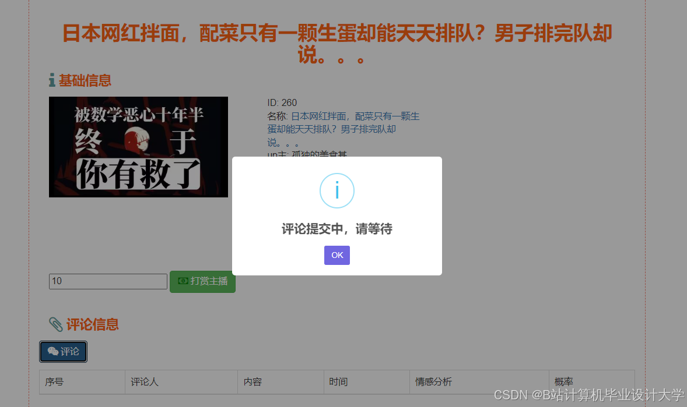Click the chat-bubble icon on the 评论 button
This screenshot has height=407, width=687.
53,352
